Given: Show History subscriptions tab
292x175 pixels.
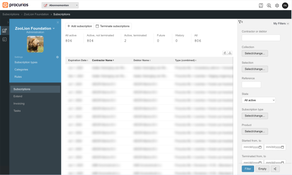Looking at the screenshot, I should tap(180, 38).
